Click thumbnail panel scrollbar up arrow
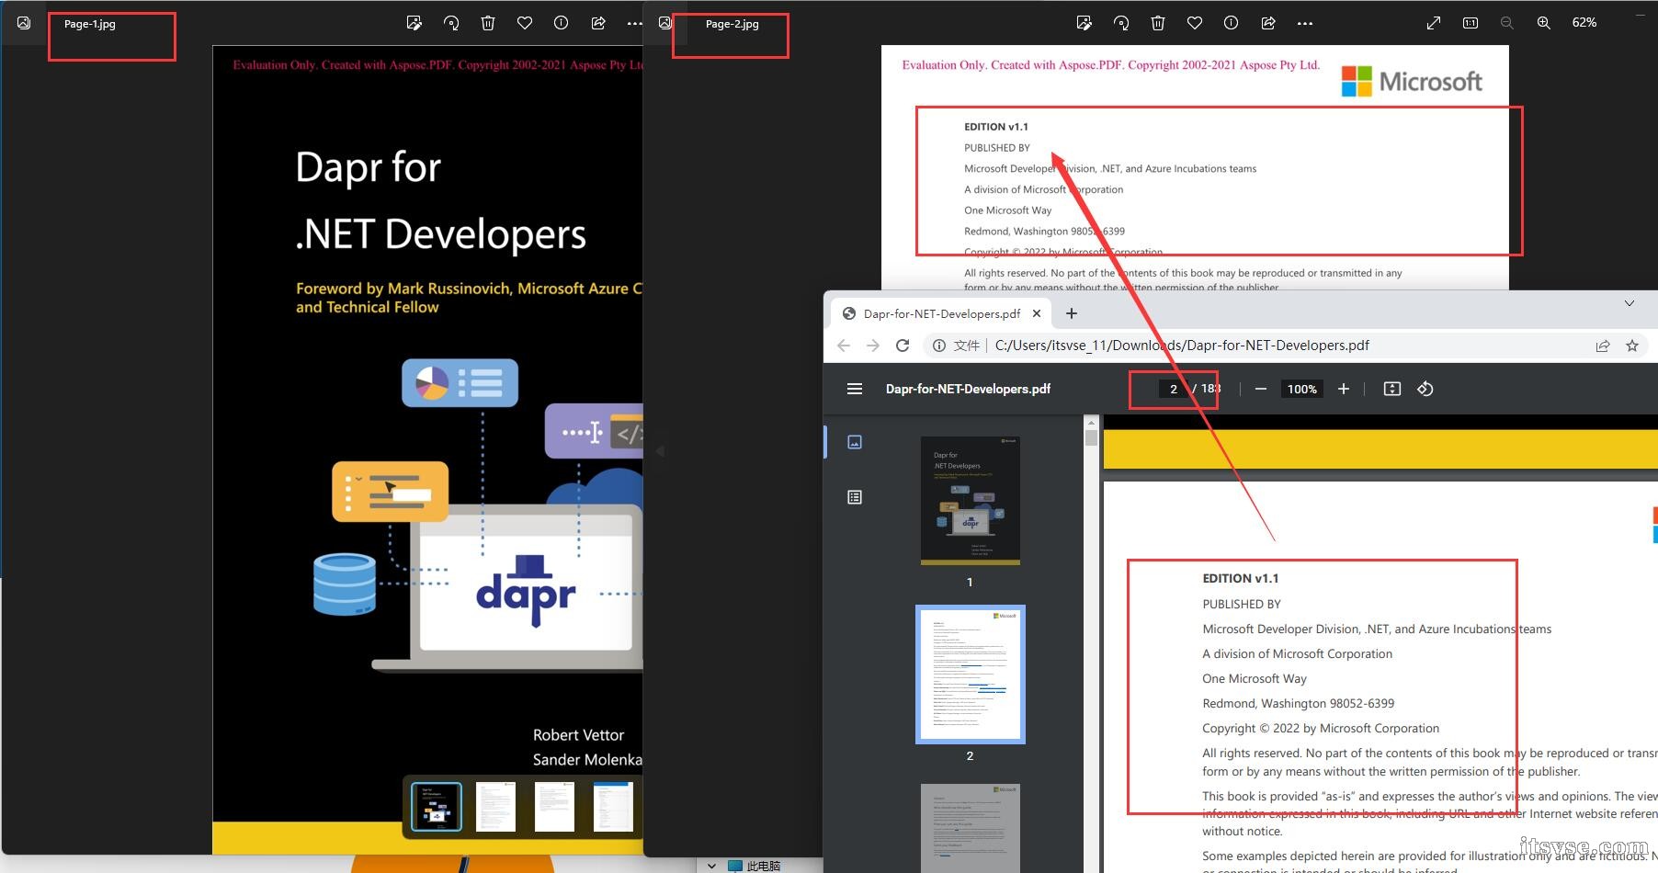This screenshot has height=873, width=1658. (1092, 423)
